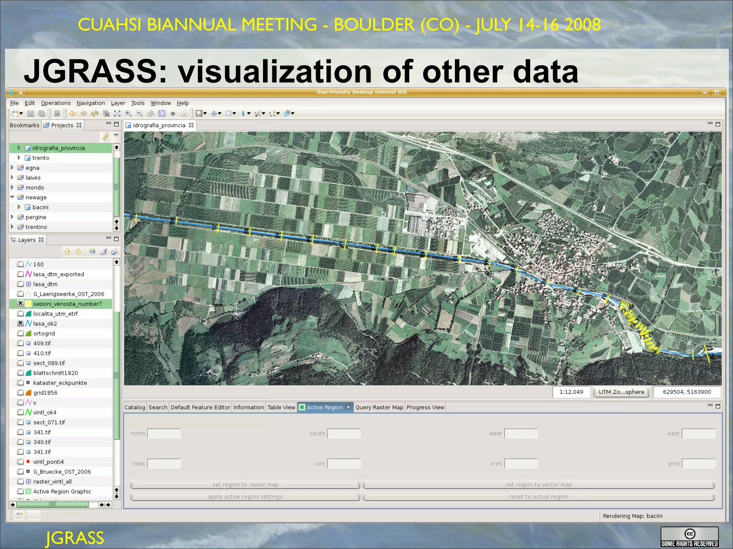Select the Pan cross-arrows tool
733x549 pixels.
click(214, 114)
